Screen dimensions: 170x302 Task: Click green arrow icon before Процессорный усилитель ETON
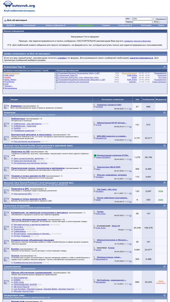tap(95, 155)
